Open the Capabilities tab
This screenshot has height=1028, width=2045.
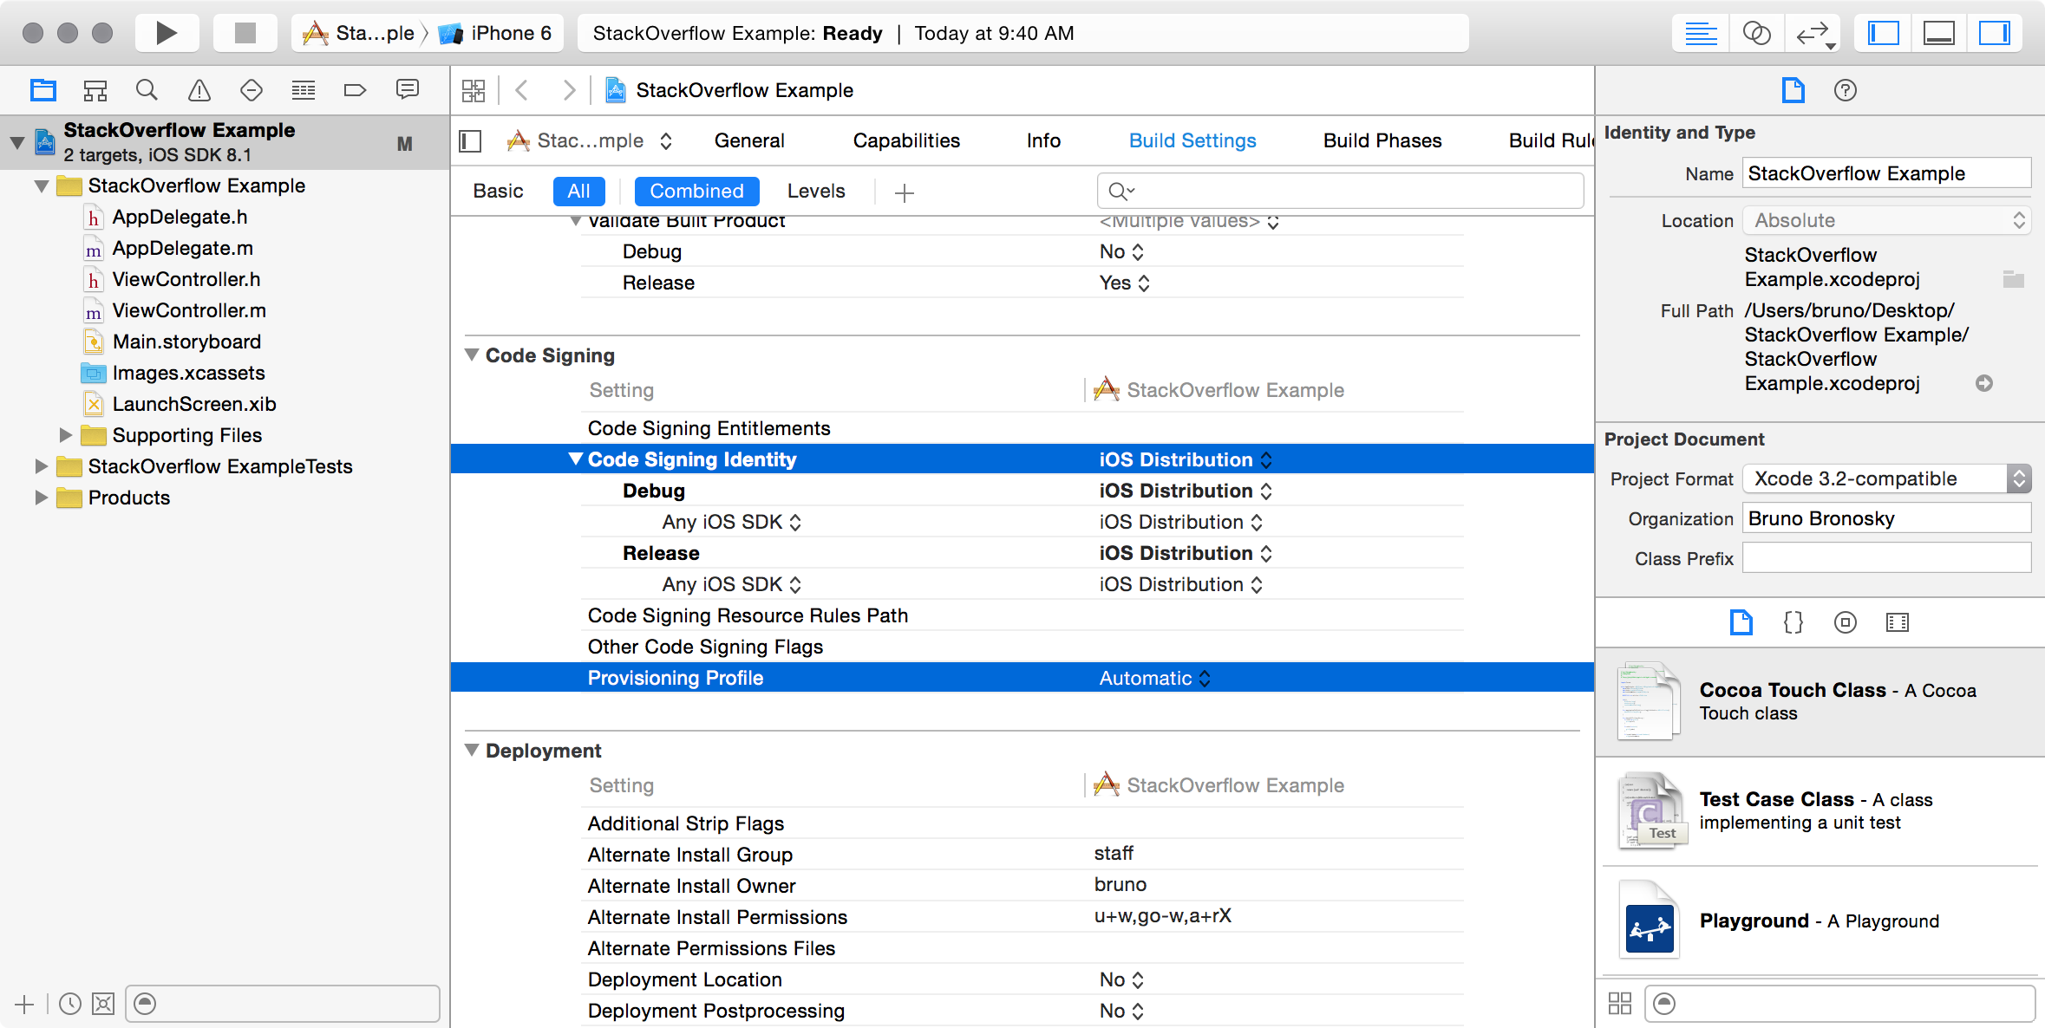coord(906,140)
